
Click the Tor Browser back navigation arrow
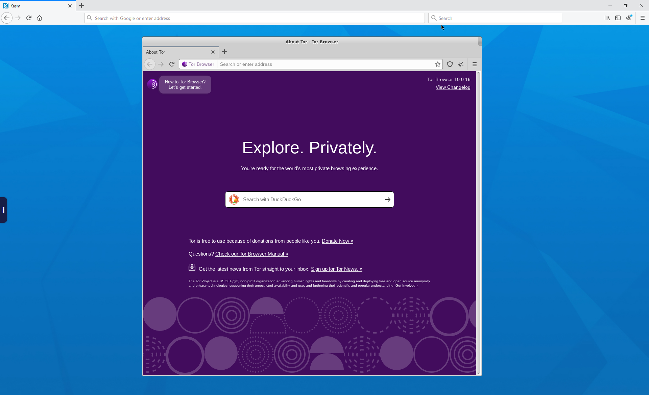coord(149,64)
